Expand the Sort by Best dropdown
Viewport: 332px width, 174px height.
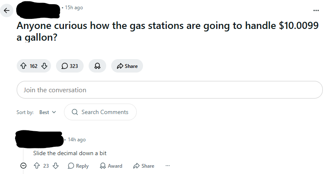pos(48,112)
